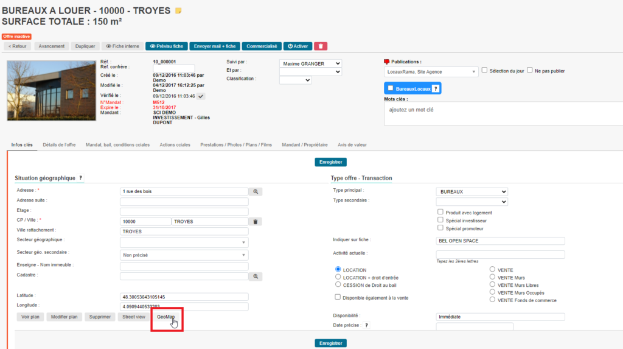Click the red trash delete button
Image resolution: width=623 pixels, height=349 pixels.
[x=321, y=46]
